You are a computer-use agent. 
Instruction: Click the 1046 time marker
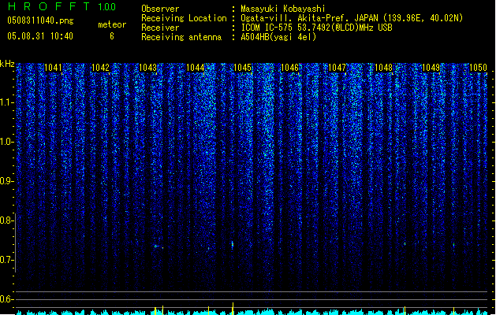pyautogui.click(x=290, y=68)
